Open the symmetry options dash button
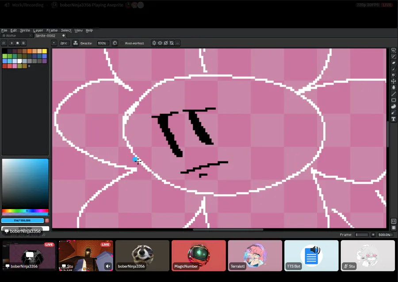 pos(177,43)
